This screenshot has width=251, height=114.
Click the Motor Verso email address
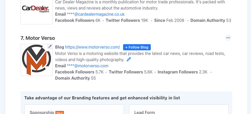(x=88, y=66)
